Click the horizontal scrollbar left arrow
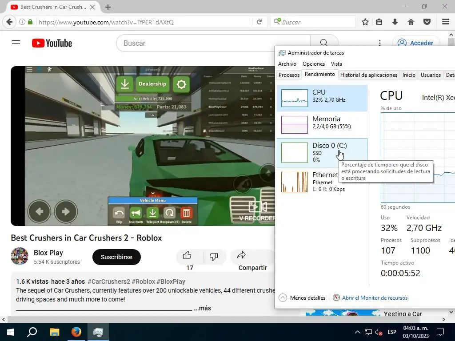 3,320
